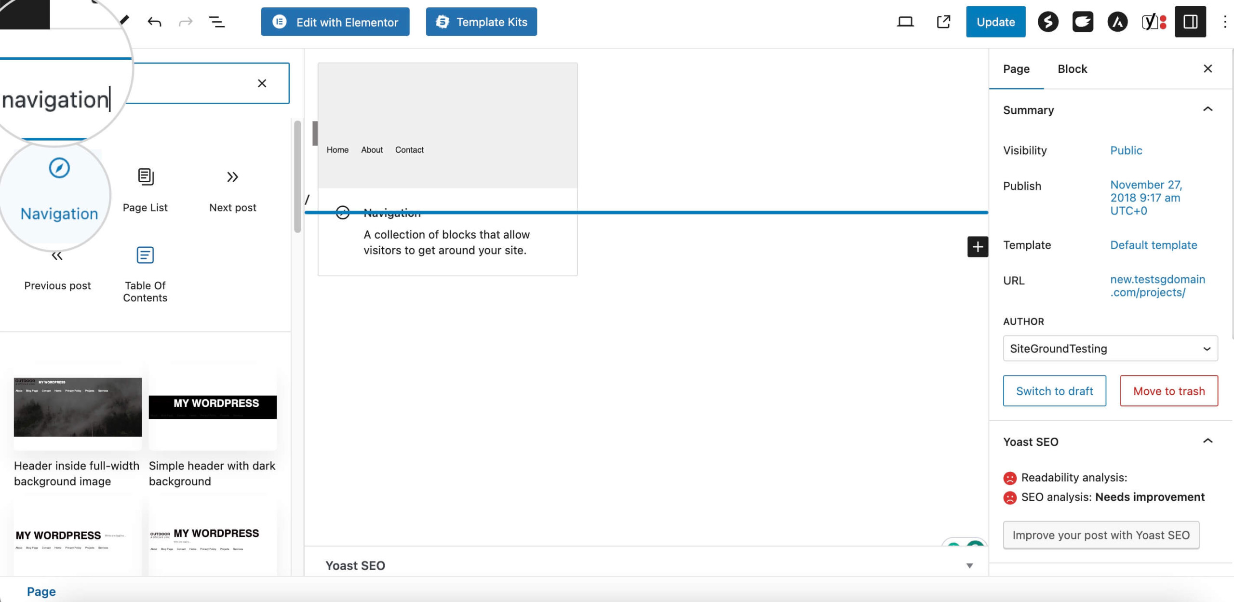1234x602 pixels.
Task: Toggle the Settings sidebar panel icon
Action: 1190,22
